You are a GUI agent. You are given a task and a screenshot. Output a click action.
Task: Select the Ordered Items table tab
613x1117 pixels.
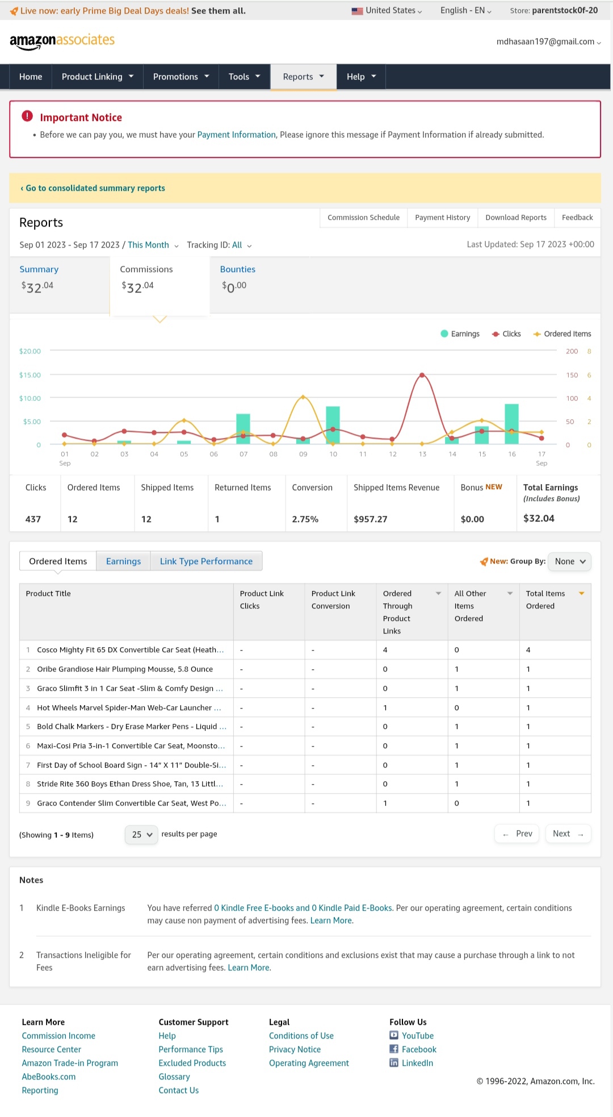coord(58,561)
